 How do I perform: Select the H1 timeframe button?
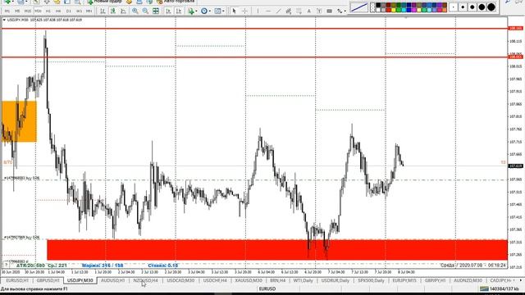click(48, 11)
